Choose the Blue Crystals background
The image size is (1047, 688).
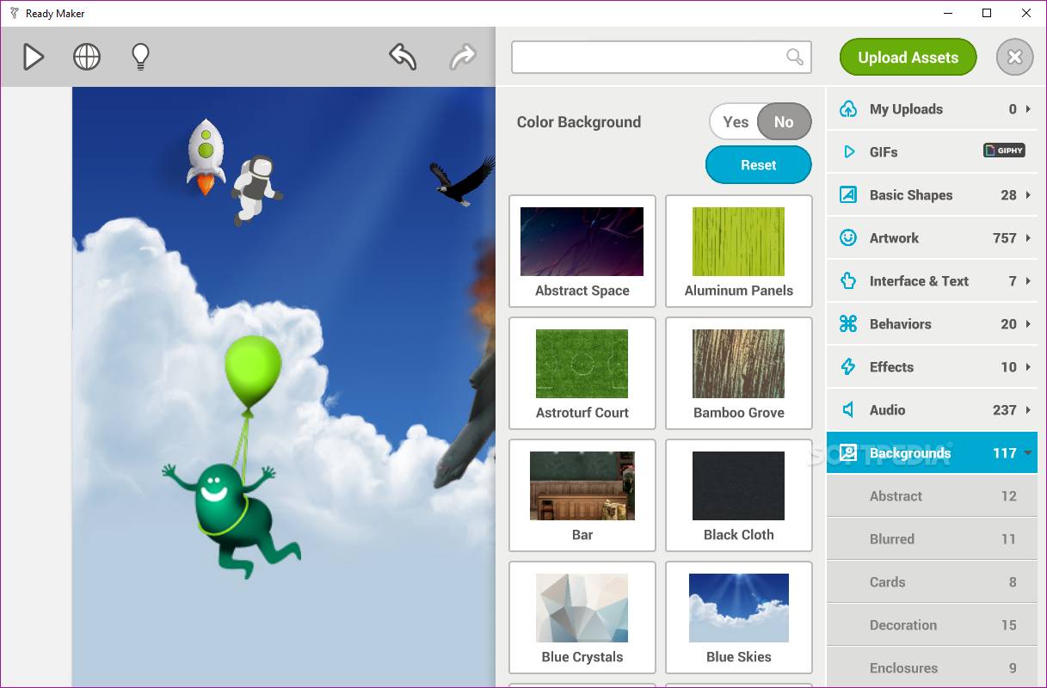coord(582,617)
